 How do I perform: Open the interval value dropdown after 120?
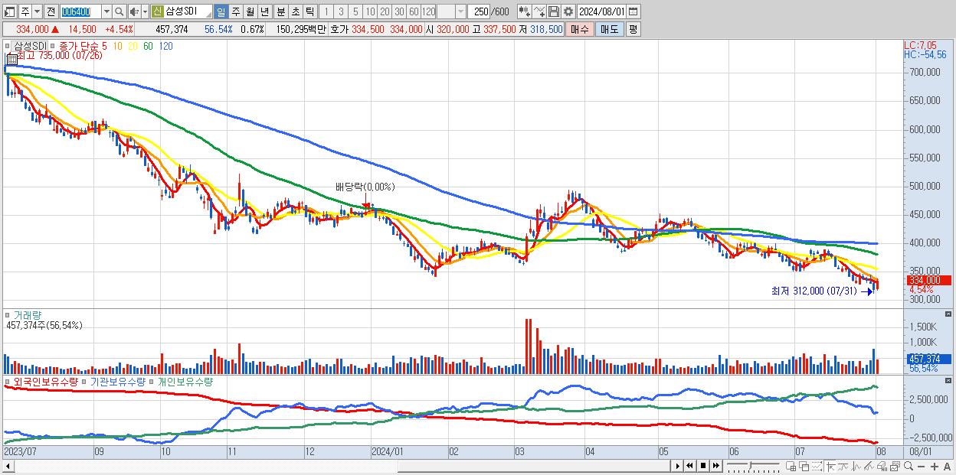pos(460,12)
